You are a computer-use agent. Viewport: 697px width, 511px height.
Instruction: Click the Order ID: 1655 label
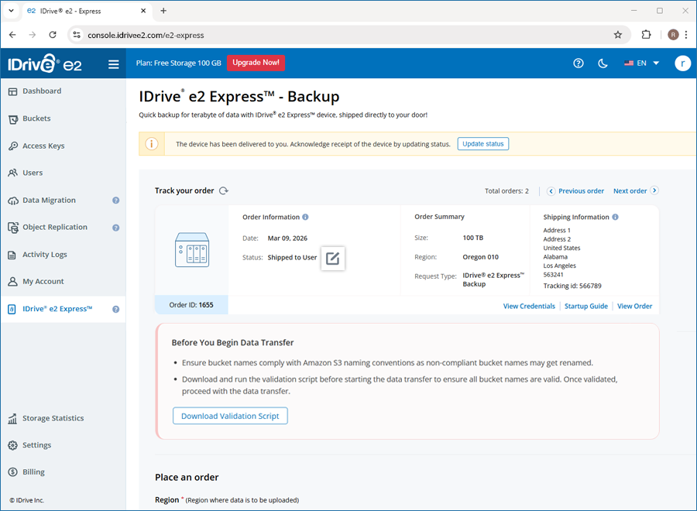[x=191, y=305]
